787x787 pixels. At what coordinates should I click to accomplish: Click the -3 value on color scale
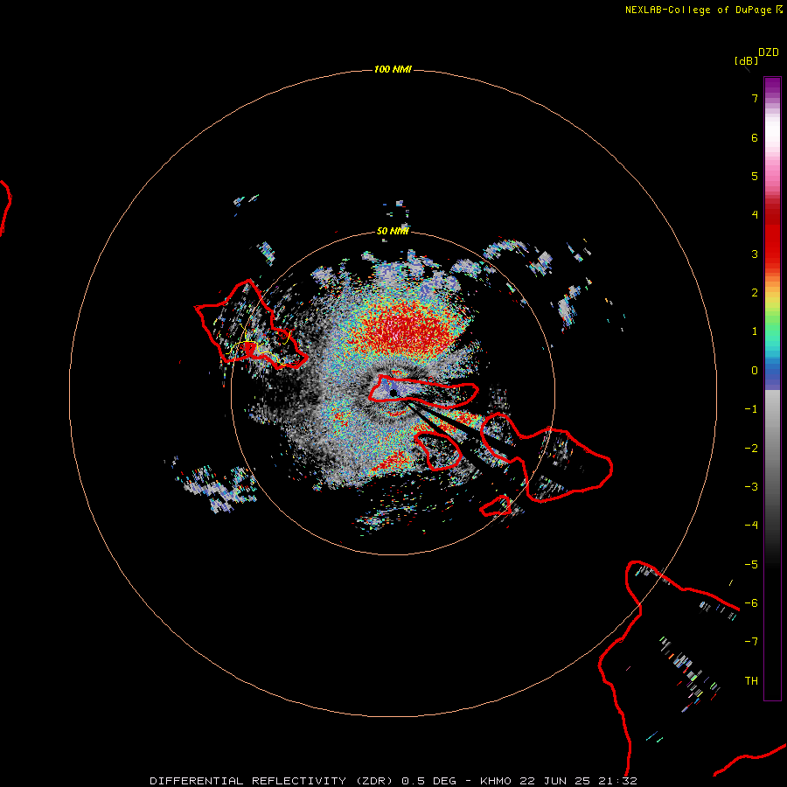[x=751, y=487]
